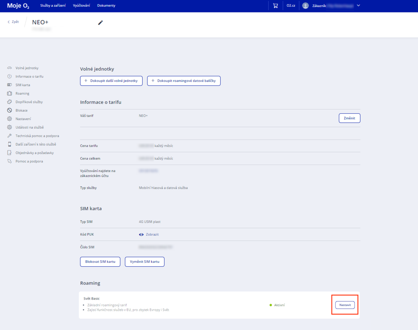The image size is (418, 330).
Task: Expand the customer account dropdown chevron
Action: [358, 6]
